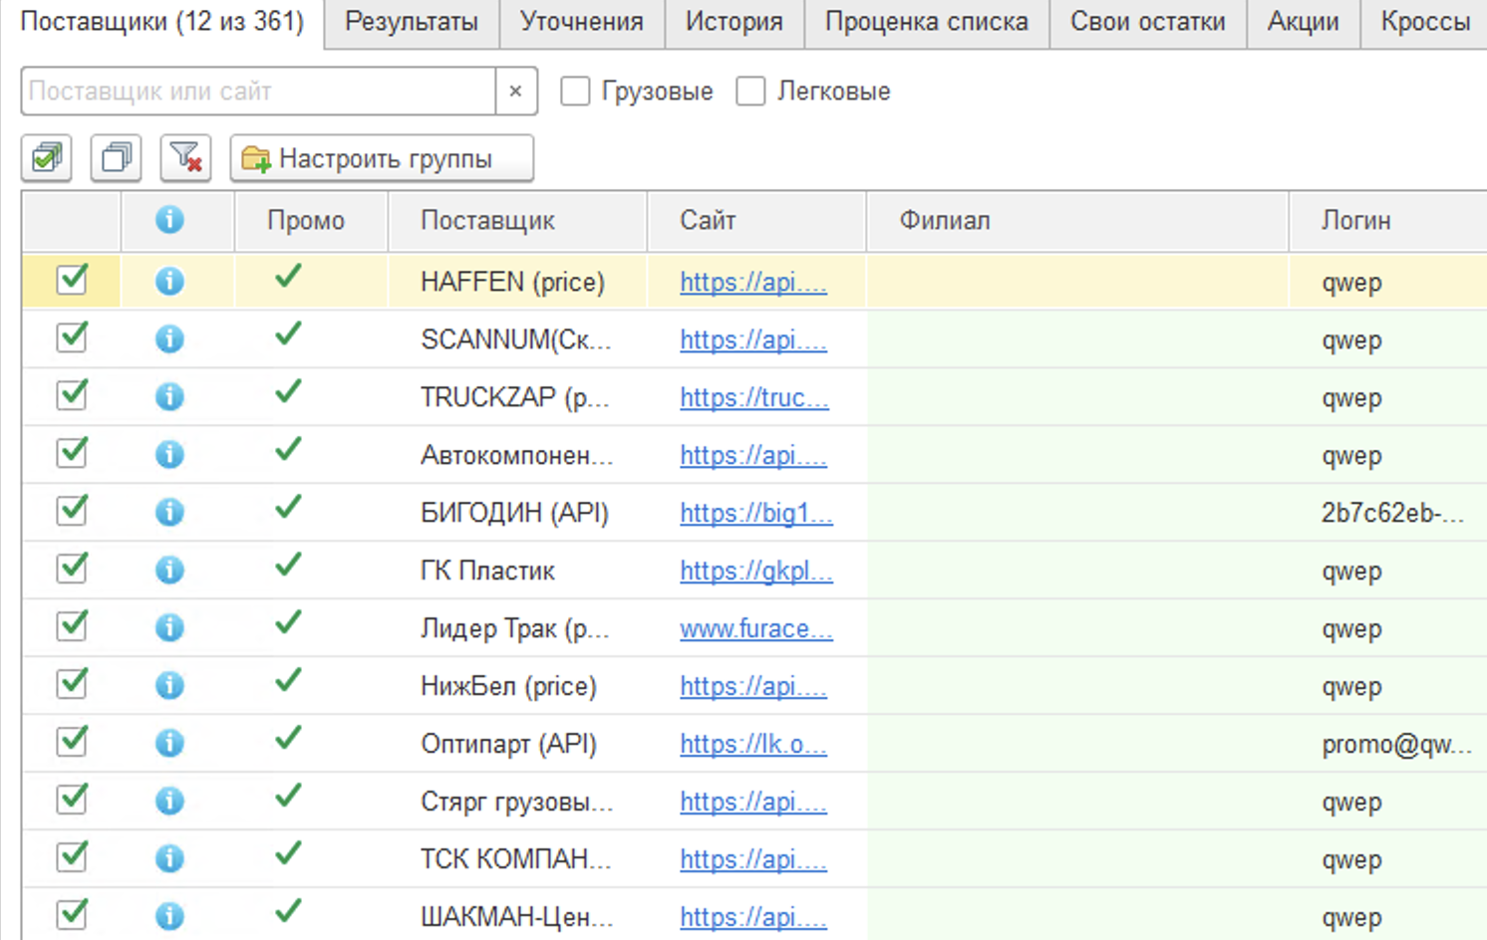Open the История tab
1487x940 pixels.
click(x=735, y=22)
